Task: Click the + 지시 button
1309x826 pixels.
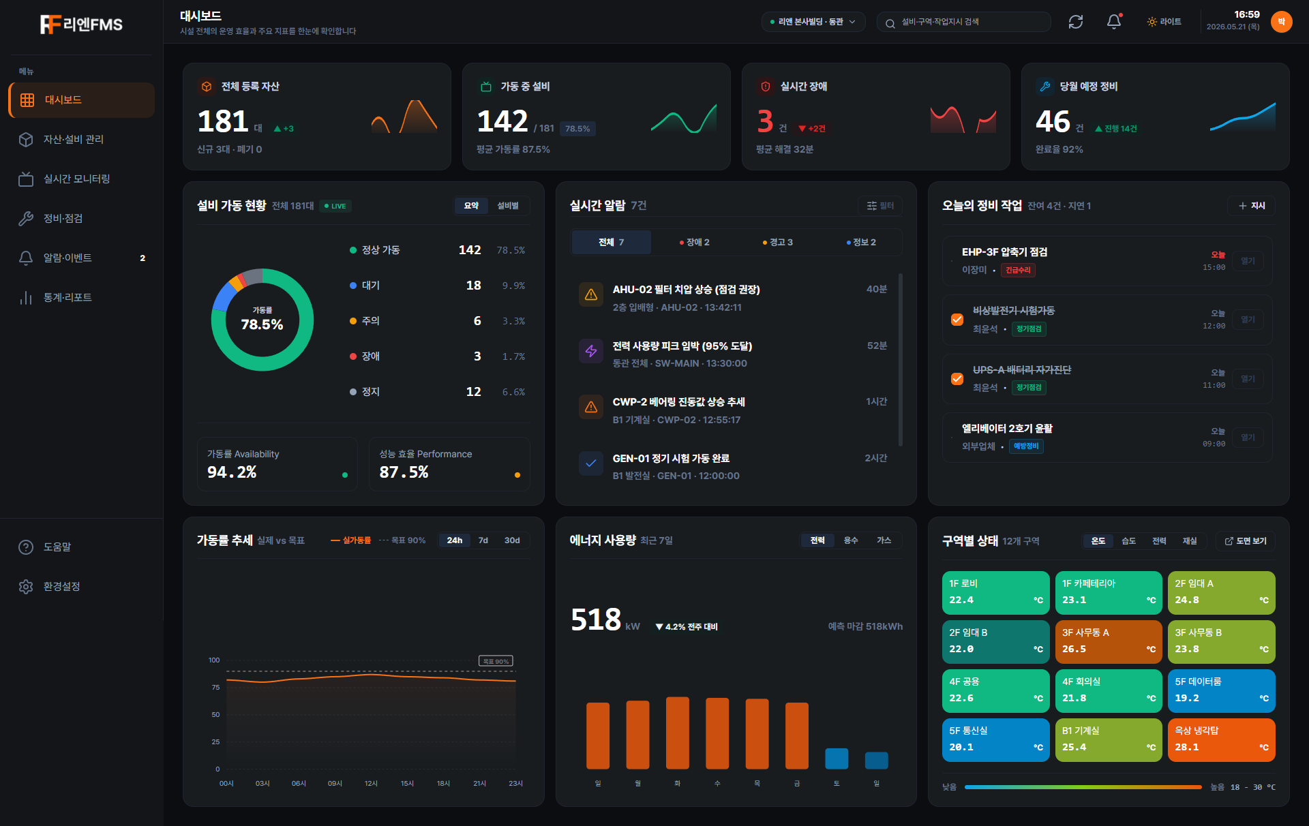Action: coord(1252,206)
